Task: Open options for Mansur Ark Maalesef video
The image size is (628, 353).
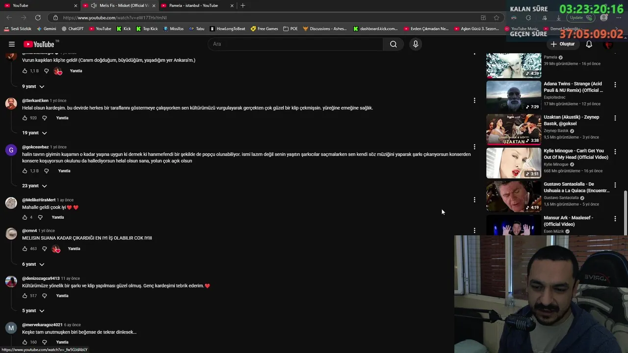Action: (x=615, y=219)
